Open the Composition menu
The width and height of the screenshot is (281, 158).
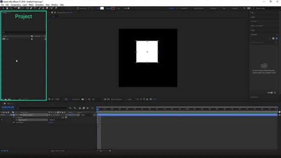click(16, 5)
